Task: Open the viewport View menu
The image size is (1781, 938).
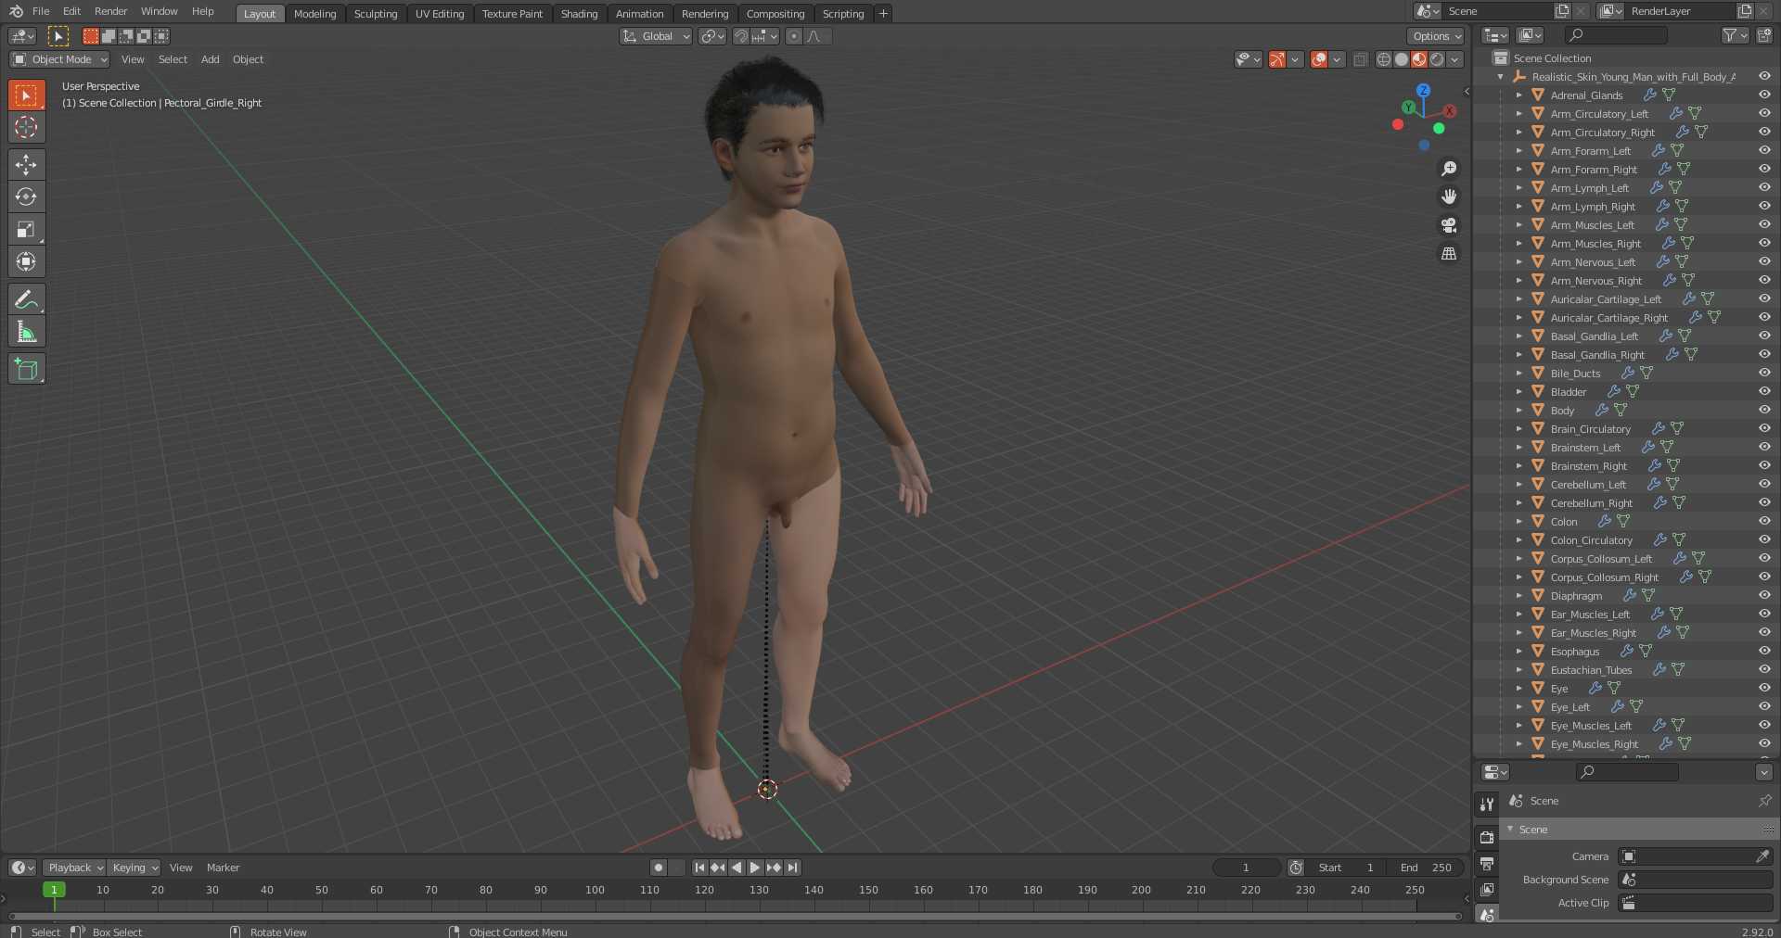Action: 133,59
